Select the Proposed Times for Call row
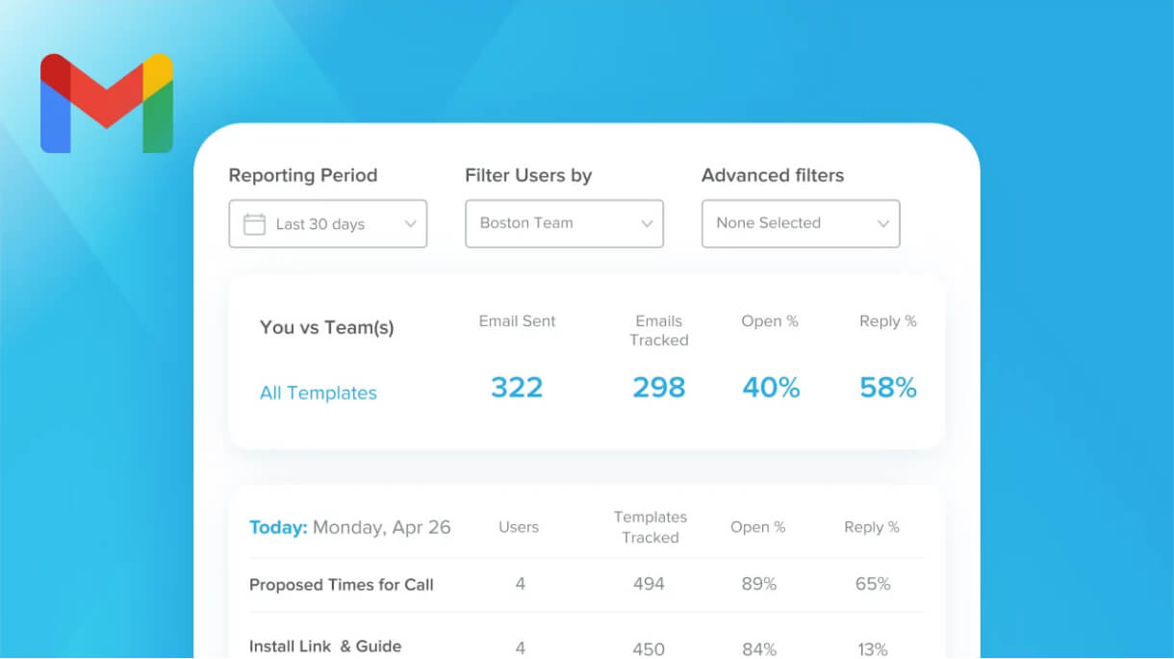1174x659 pixels. pos(586,584)
